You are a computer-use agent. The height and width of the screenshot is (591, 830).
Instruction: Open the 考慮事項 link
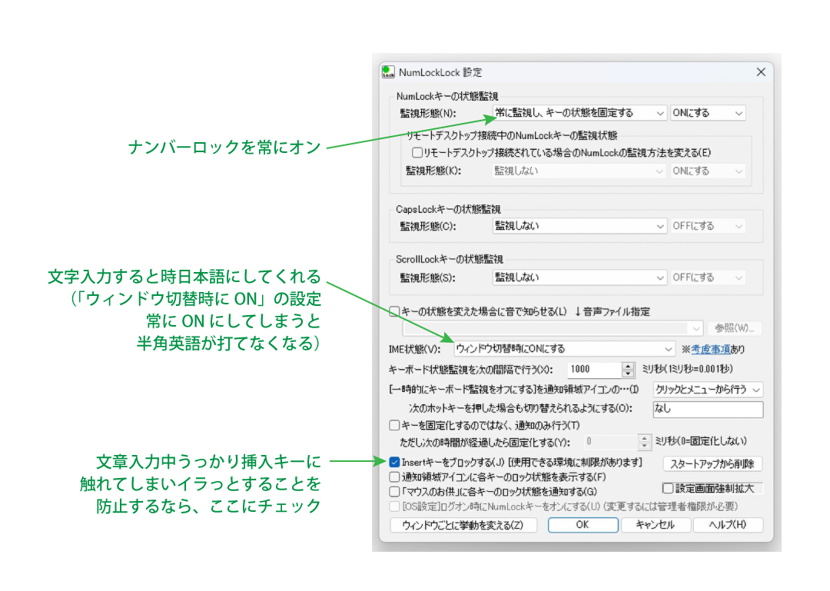coord(710,349)
